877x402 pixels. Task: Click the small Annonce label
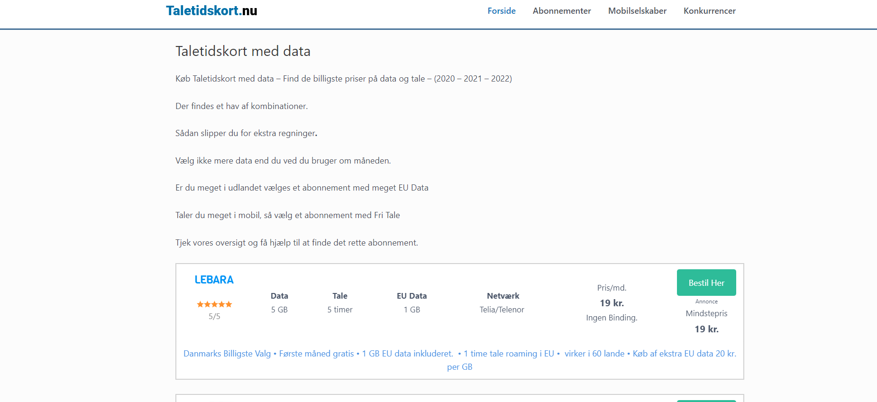706,301
